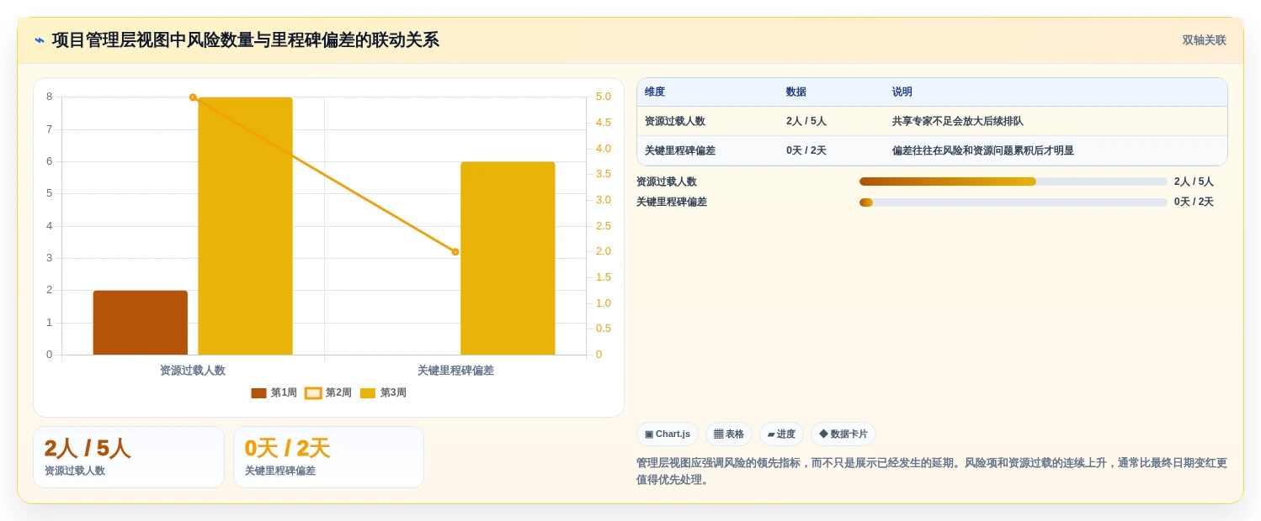Click the 资源过载人数 progress bar

pos(1014,182)
